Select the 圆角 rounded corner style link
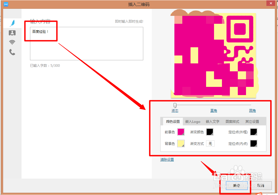This screenshot has height=195, width=278. click(252, 111)
